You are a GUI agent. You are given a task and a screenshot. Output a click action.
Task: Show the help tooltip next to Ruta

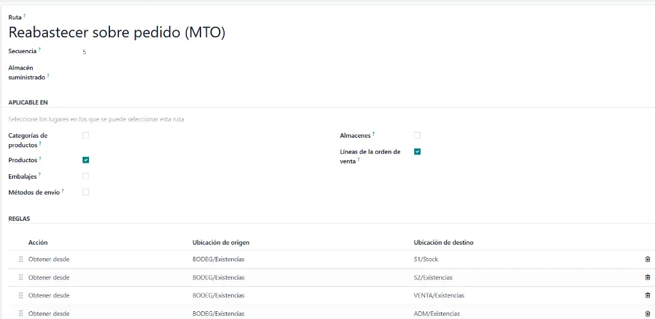[x=24, y=16]
